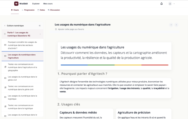Click the WutiSkill logo icon
188x119 pixels.
[16, 3]
